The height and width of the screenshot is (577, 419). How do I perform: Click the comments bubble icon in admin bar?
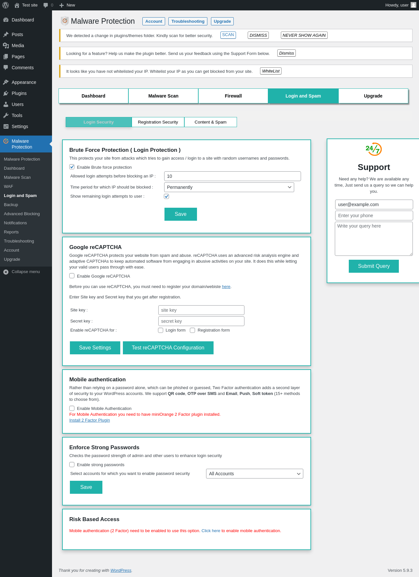pos(46,5)
